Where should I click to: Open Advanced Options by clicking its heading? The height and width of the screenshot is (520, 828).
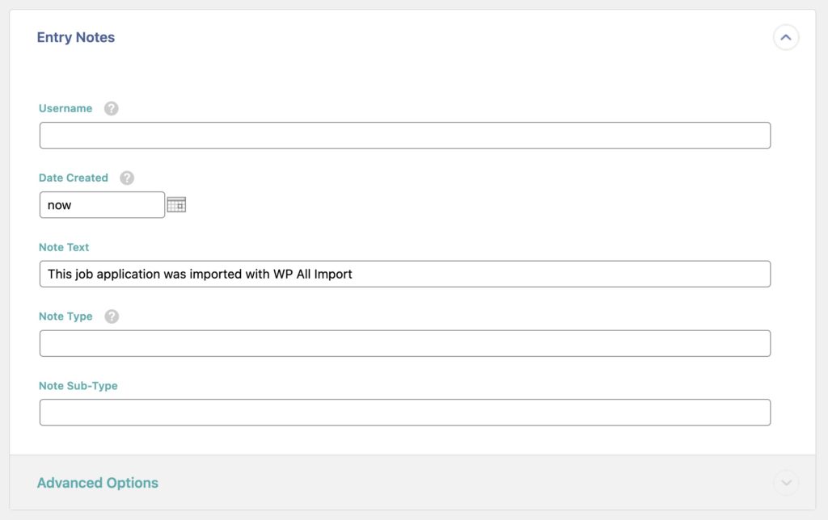[x=98, y=482]
